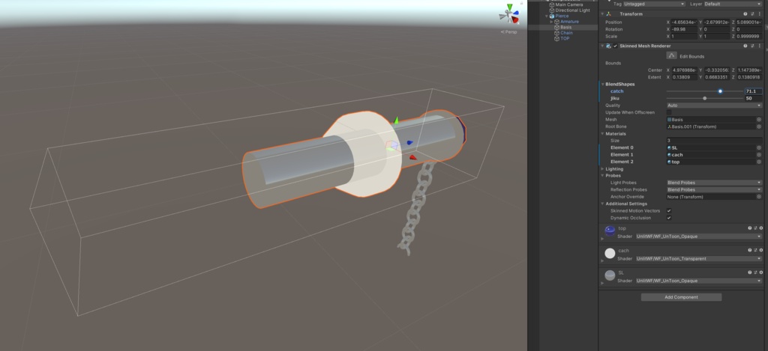Open the Quality dropdown set to Auto

(x=714, y=106)
